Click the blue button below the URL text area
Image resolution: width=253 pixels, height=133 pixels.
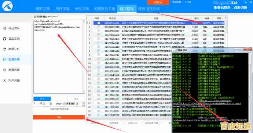(42, 99)
